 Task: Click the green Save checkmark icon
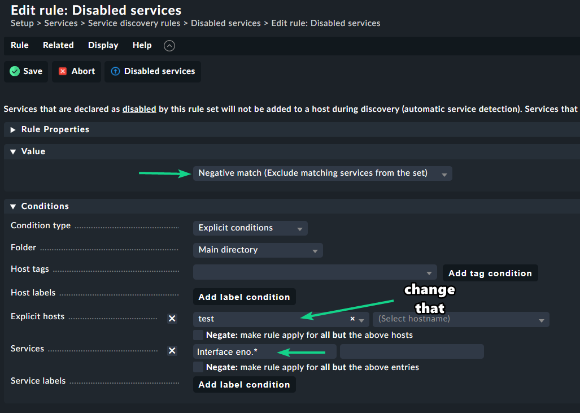(x=15, y=71)
